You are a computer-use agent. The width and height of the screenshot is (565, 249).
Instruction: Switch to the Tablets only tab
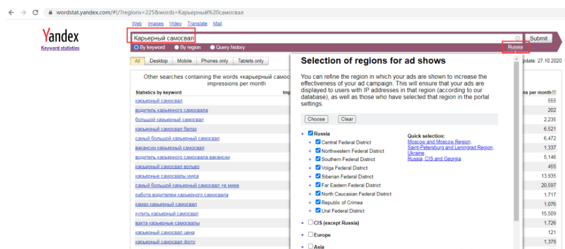251,61
